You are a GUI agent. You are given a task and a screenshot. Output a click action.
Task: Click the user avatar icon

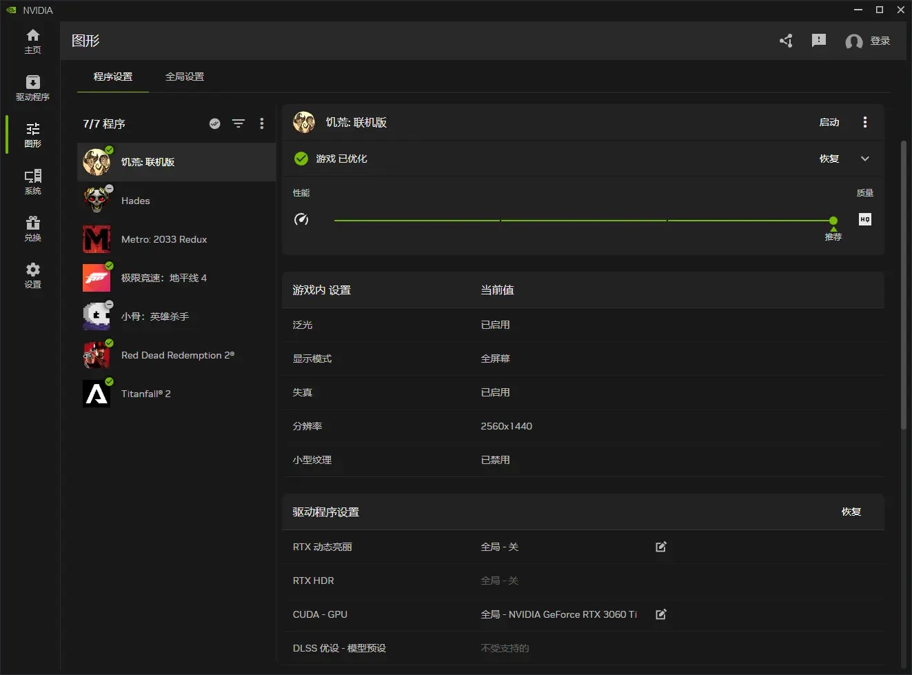(854, 41)
